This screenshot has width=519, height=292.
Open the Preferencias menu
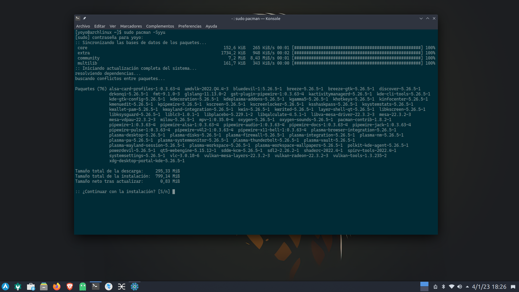point(190,26)
